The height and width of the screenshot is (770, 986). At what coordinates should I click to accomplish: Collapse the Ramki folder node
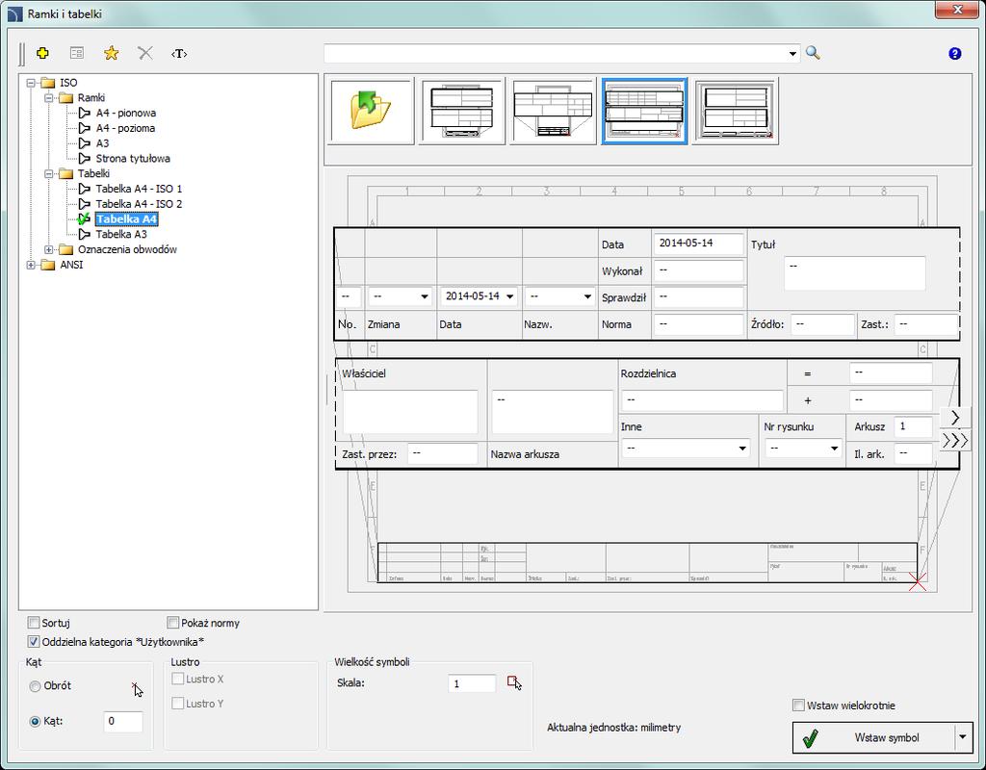click(x=48, y=98)
